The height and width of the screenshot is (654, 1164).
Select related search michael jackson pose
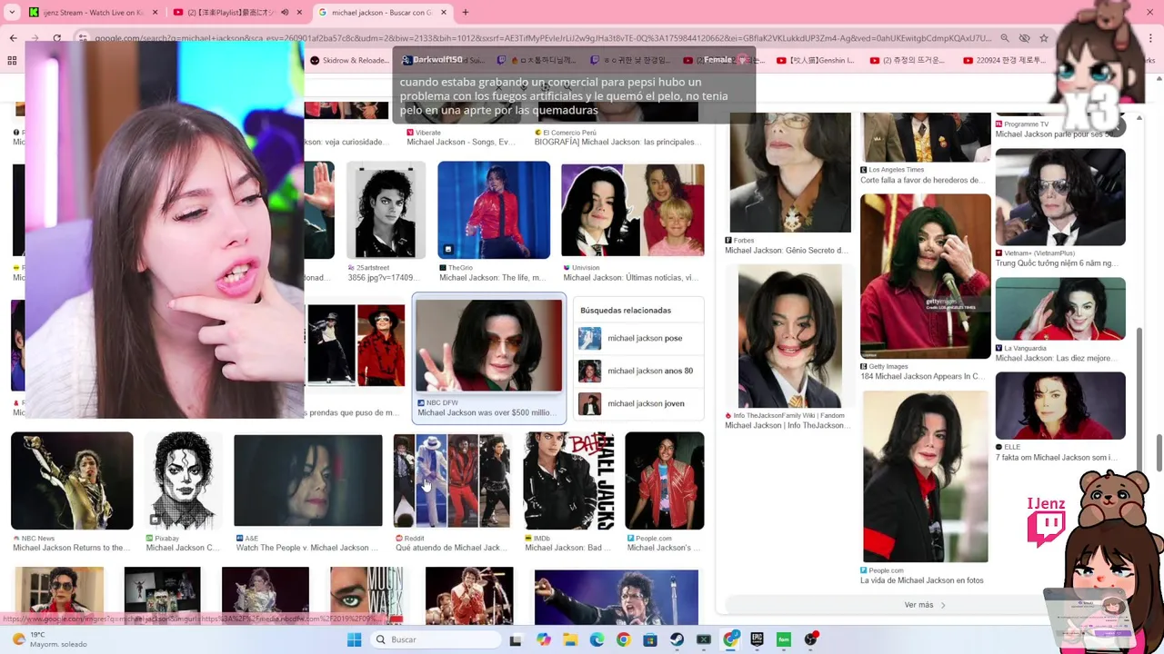pyautogui.click(x=640, y=338)
